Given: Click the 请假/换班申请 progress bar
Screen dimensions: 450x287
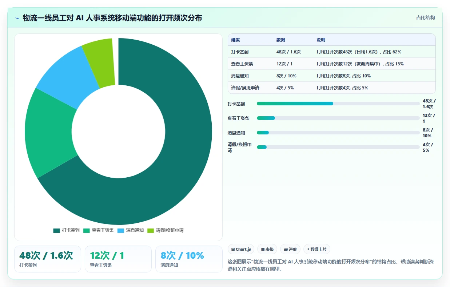Looking at the screenshot, I should click(338, 147).
